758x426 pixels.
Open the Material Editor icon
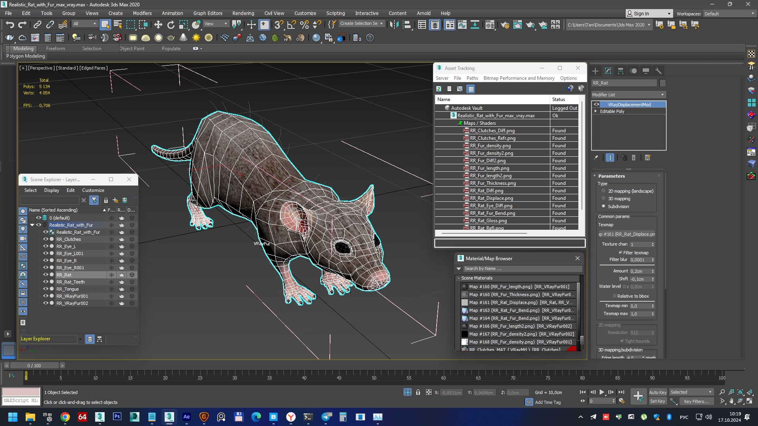pyautogui.click(x=490, y=25)
